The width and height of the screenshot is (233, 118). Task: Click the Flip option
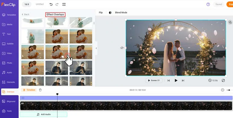coord(101,13)
